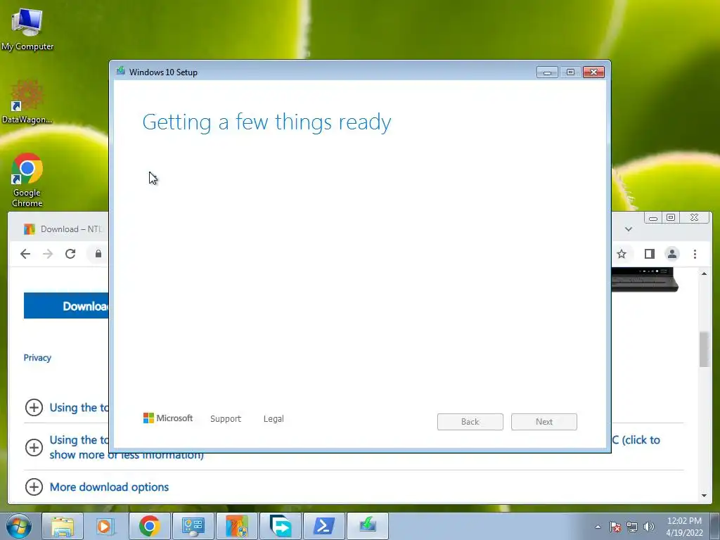Switch to Chrome in the taskbar
Screen dimensions: 720x540
tap(149, 526)
